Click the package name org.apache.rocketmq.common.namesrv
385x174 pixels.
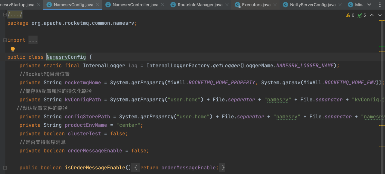tap(83, 23)
